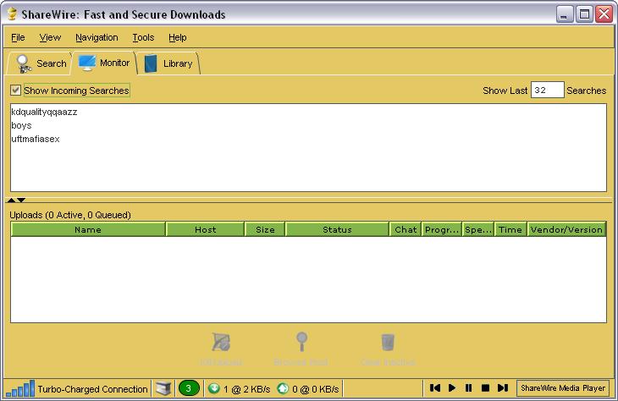Sort uploads by Chat column
Viewport: 618px width, 401px height.
click(x=406, y=229)
